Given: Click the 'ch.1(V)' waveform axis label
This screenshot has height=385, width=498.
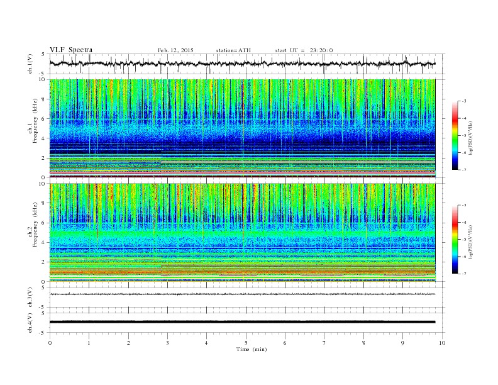Looking at the screenshot, I should click(30, 64).
